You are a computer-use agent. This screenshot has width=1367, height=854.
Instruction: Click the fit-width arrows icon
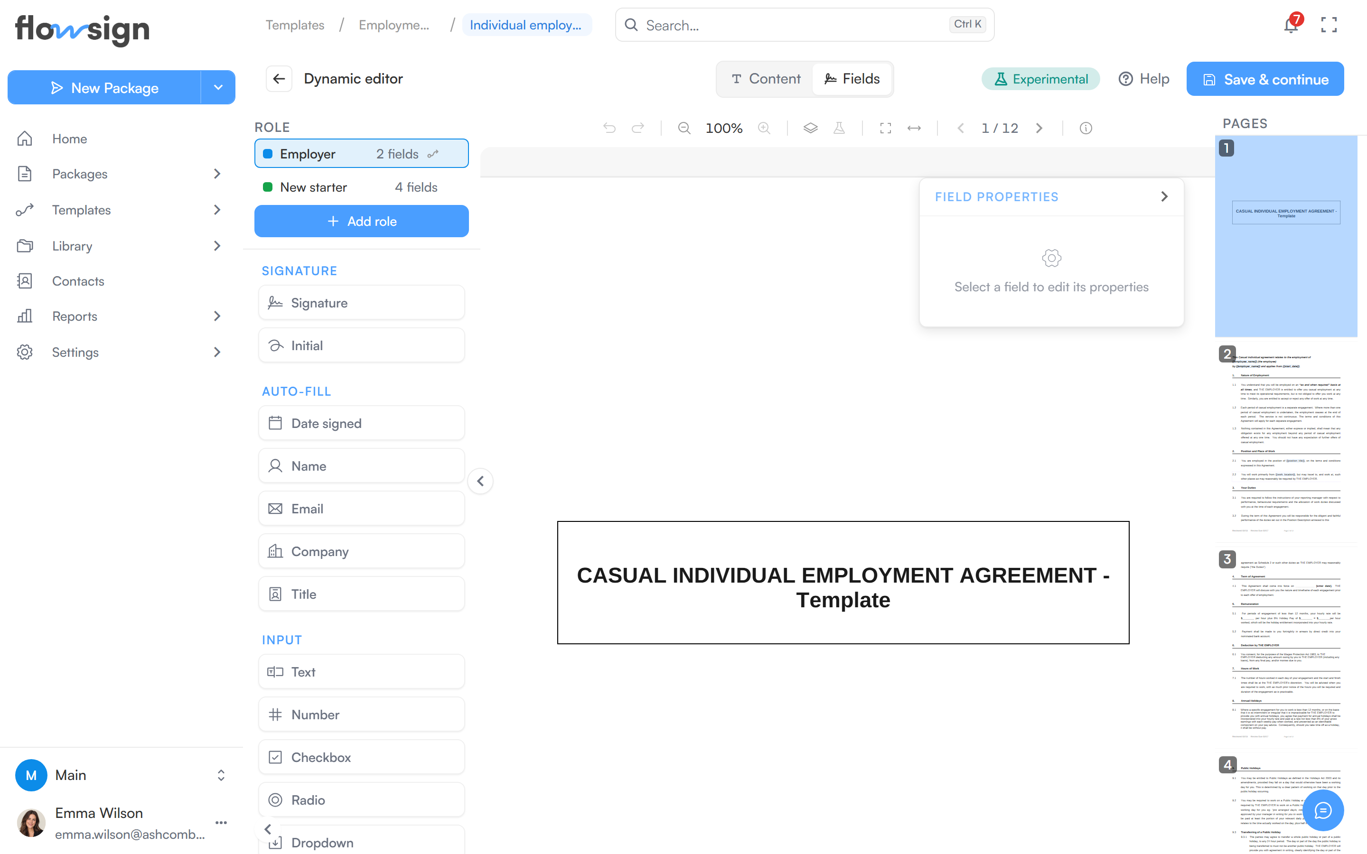[914, 128]
